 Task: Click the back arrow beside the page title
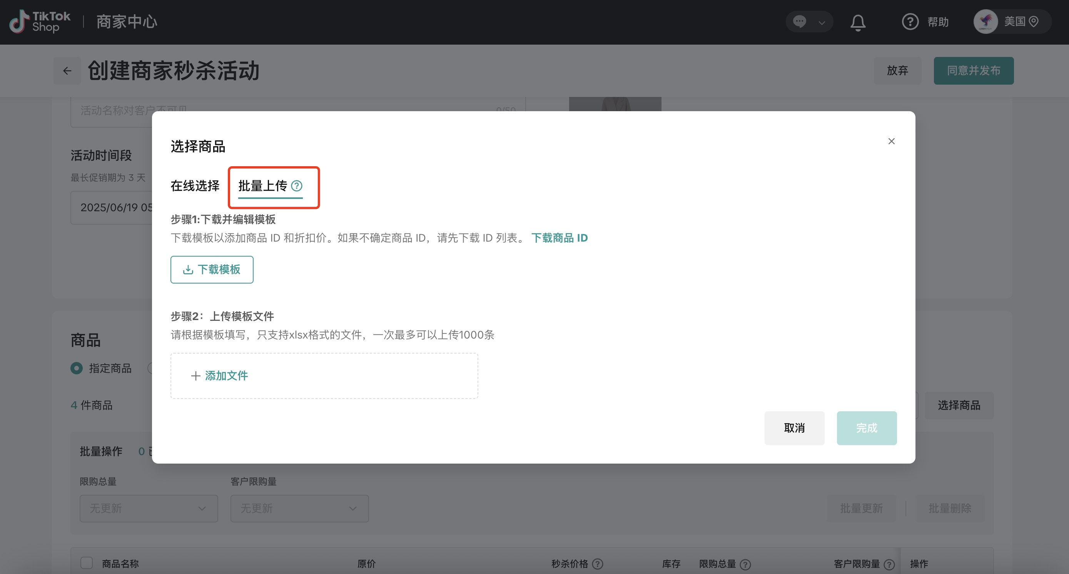[x=67, y=71]
